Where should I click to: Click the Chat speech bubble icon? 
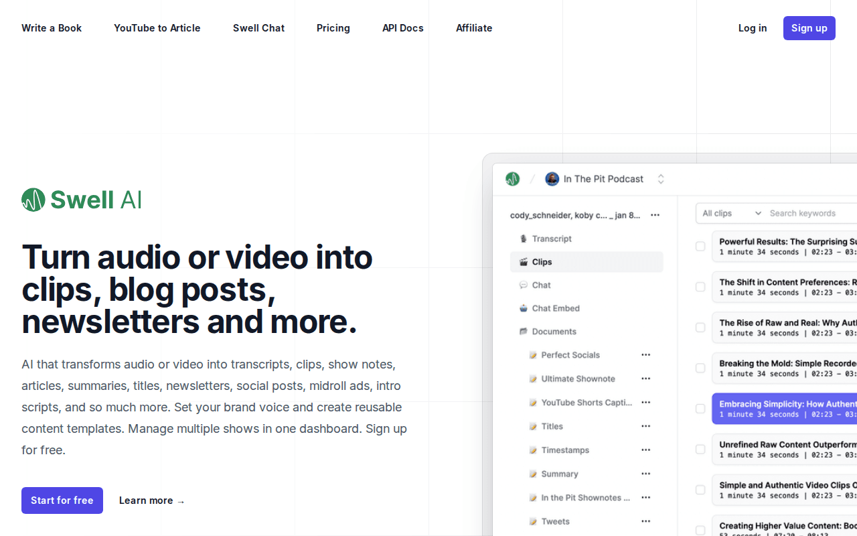coord(524,285)
